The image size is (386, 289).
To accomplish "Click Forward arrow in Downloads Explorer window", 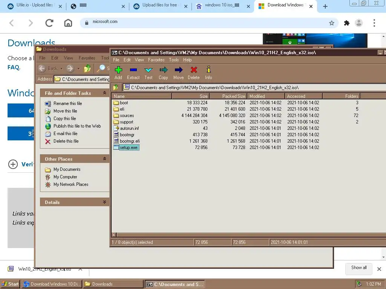I will pos(70,68).
